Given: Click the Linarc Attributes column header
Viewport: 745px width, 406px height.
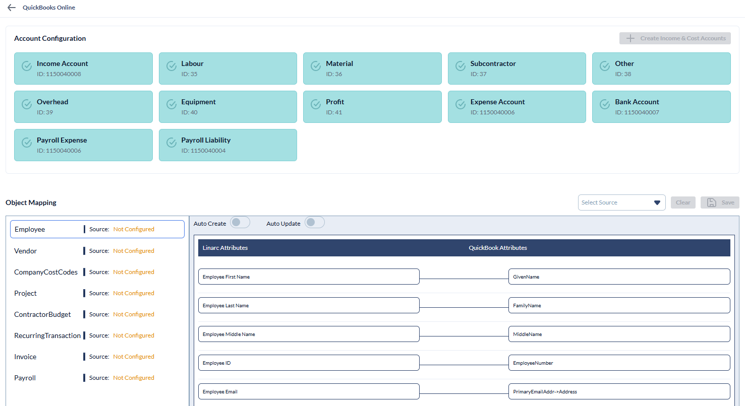Looking at the screenshot, I should point(225,248).
